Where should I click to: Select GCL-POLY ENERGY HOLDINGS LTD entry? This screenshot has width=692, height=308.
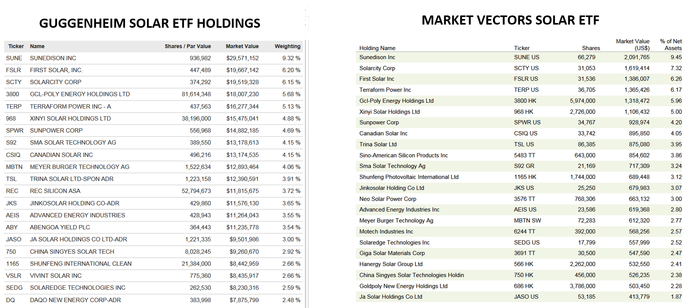(80, 94)
